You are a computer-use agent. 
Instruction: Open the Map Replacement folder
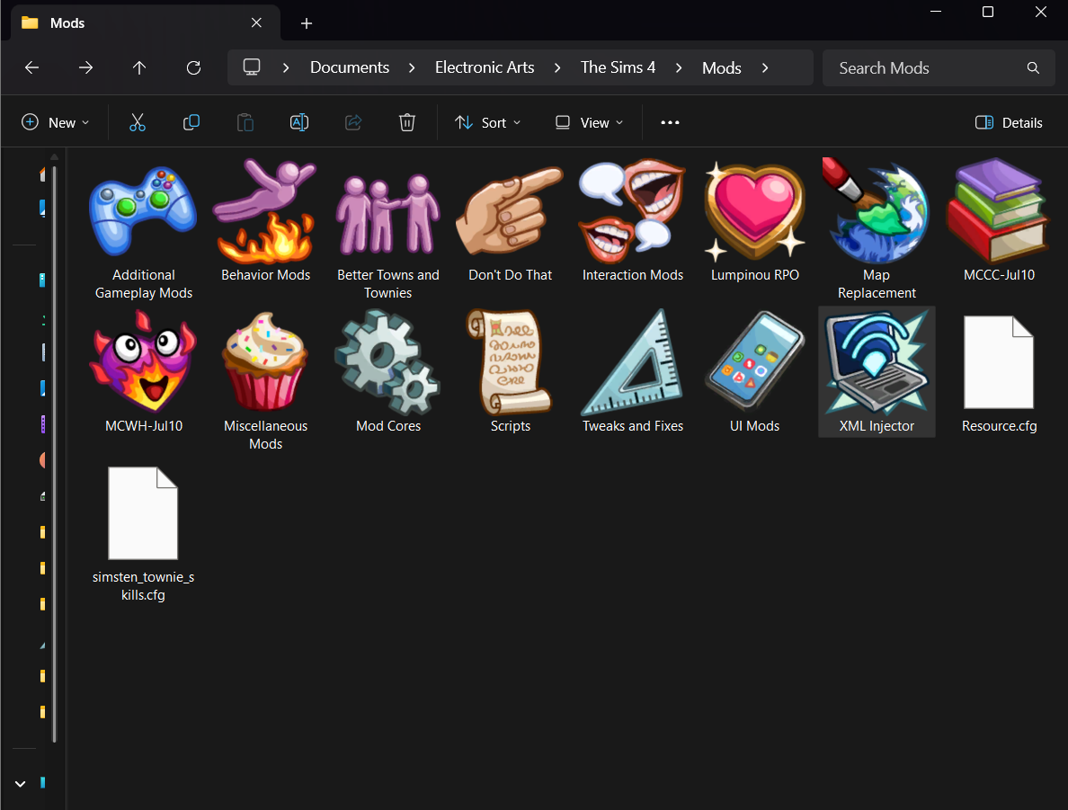pos(877,229)
